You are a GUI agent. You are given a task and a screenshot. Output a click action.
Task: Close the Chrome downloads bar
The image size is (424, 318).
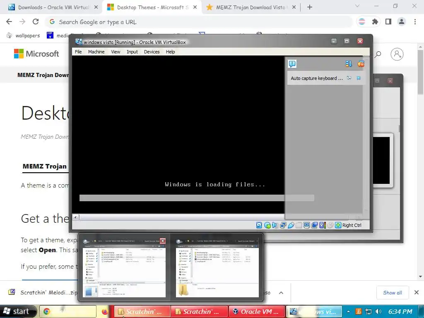(417, 292)
